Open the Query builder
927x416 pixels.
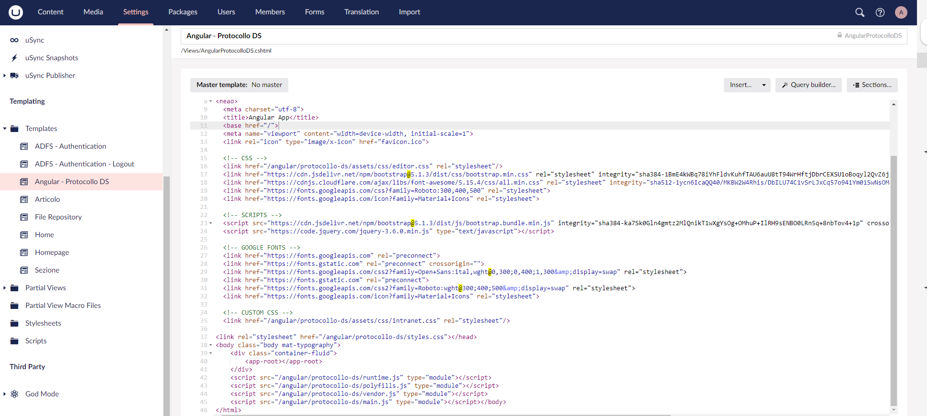coord(808,85)
